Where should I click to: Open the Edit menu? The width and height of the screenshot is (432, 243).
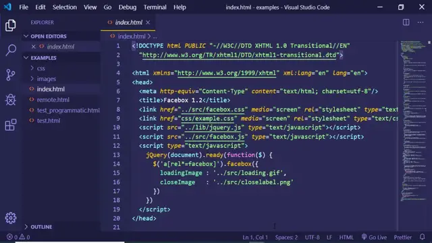tap(40, 7)
